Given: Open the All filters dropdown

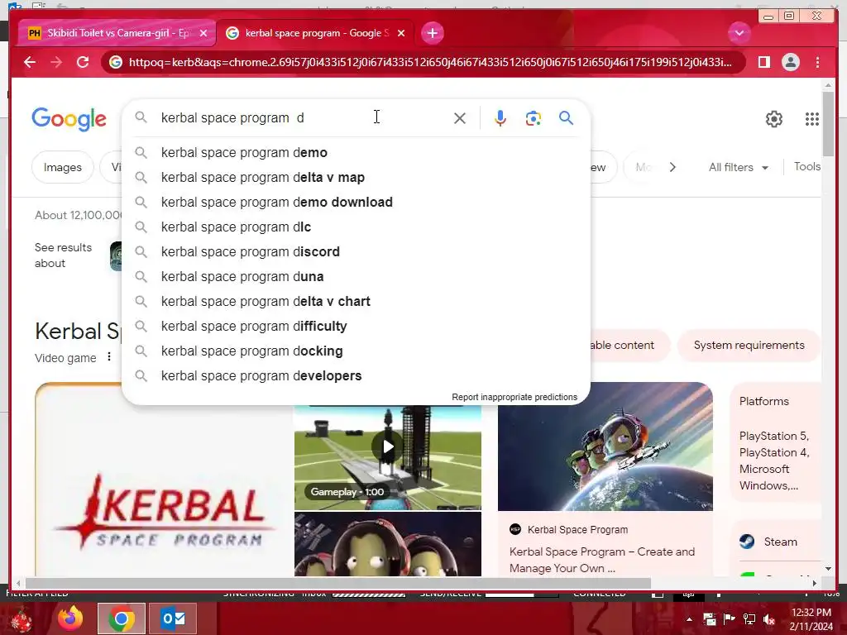Looking at the screenshot, I should (x=739, y=167).
